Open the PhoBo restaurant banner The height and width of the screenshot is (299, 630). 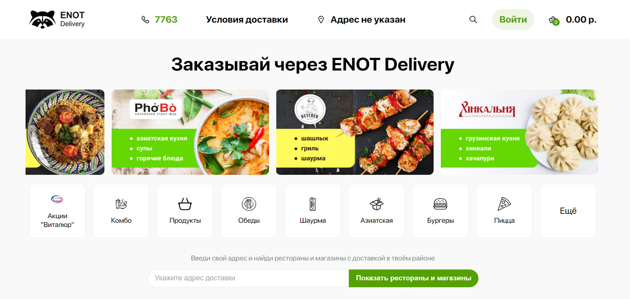(x=190, y=132)
